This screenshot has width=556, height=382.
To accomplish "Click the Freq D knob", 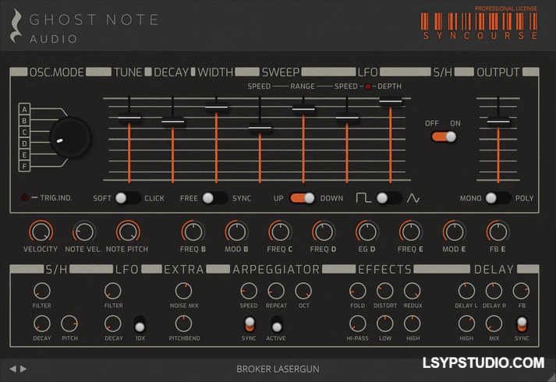I will pos(324,232).
